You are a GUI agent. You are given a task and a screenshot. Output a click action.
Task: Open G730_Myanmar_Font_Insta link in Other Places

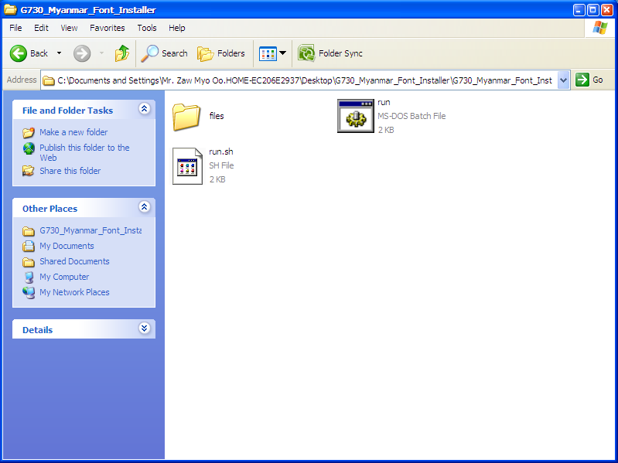(90, 230)
